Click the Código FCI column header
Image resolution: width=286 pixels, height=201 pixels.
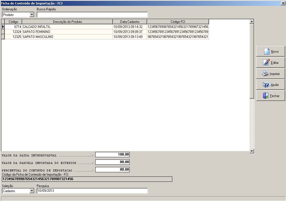(178, 22)
